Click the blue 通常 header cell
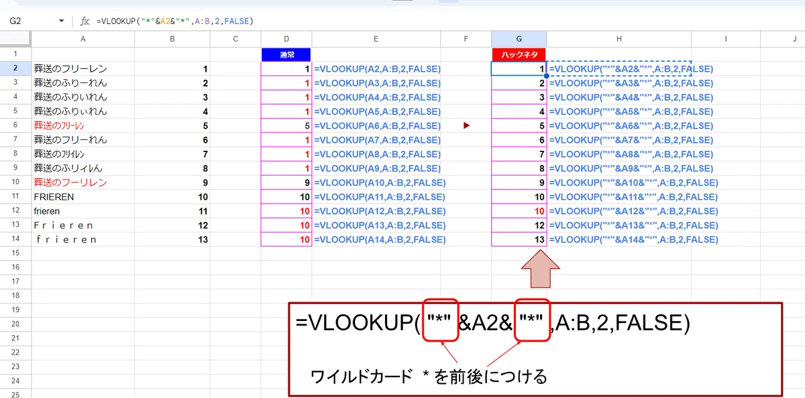 point(286,54)
